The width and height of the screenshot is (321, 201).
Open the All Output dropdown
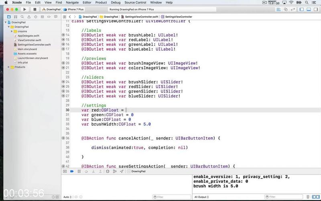201,197
